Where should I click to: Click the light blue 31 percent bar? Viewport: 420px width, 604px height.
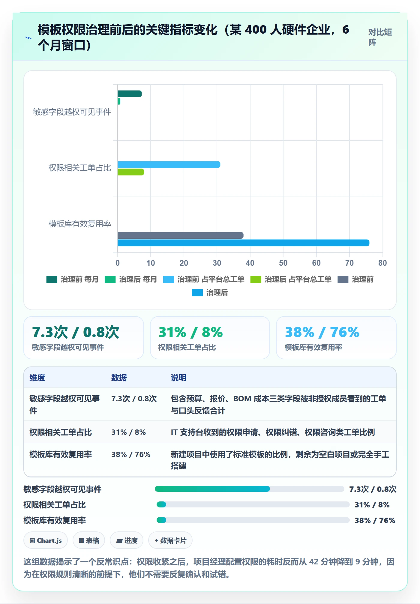[169, 165]
